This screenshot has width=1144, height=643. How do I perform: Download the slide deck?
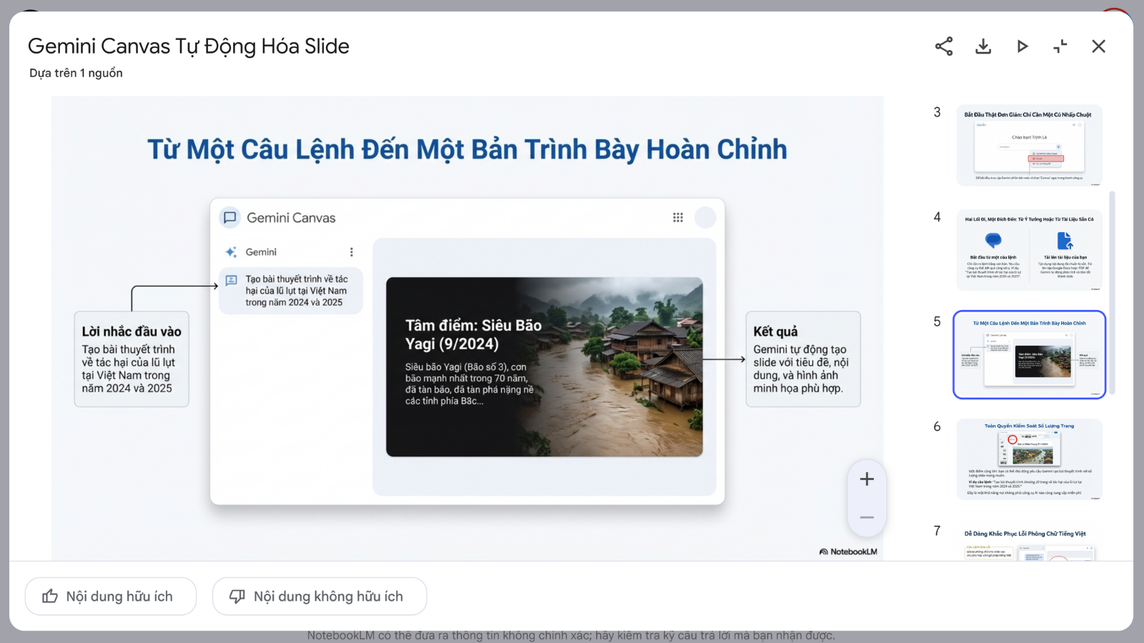(x=983, y=46)
